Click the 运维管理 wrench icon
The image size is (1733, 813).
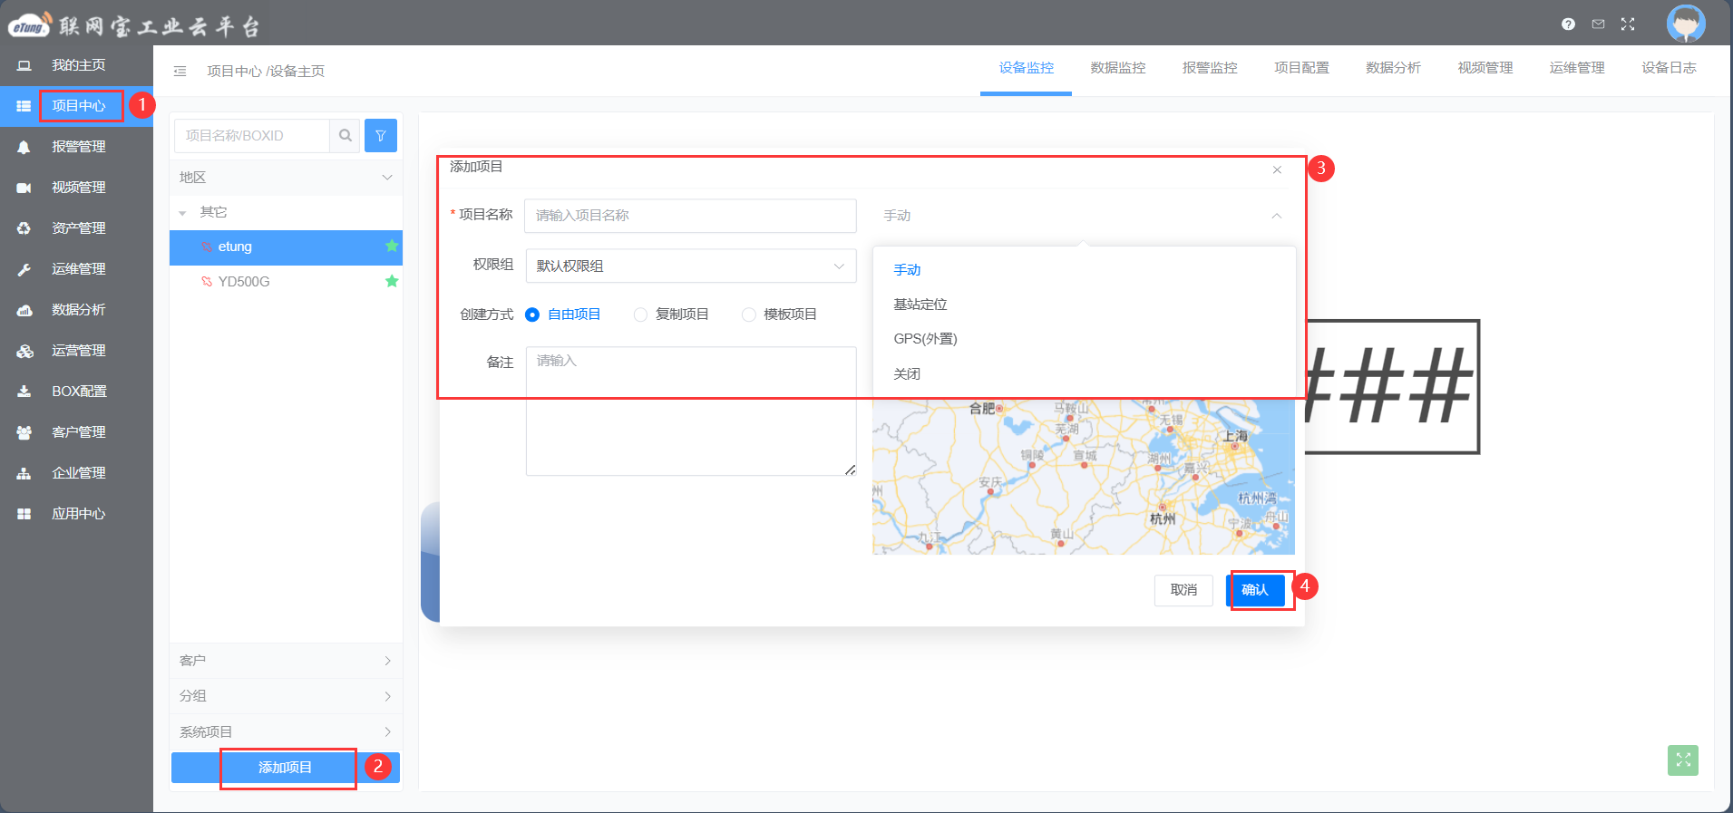[x=24, y=269]
